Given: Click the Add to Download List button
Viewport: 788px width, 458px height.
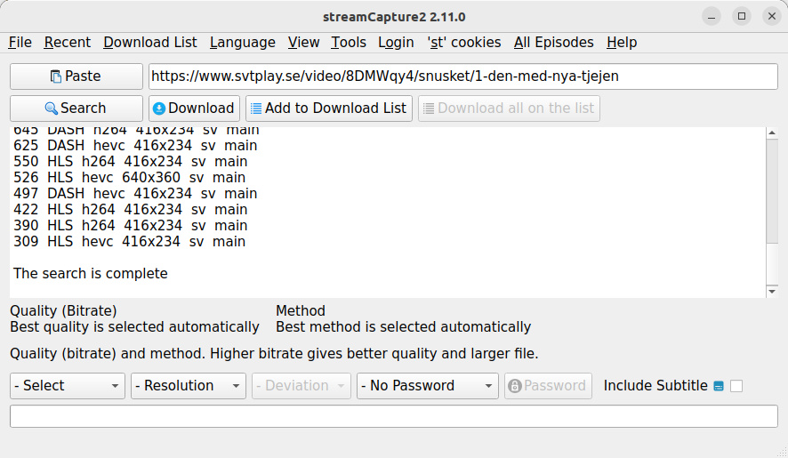Looking at the screenshot, I should [329, 108].
